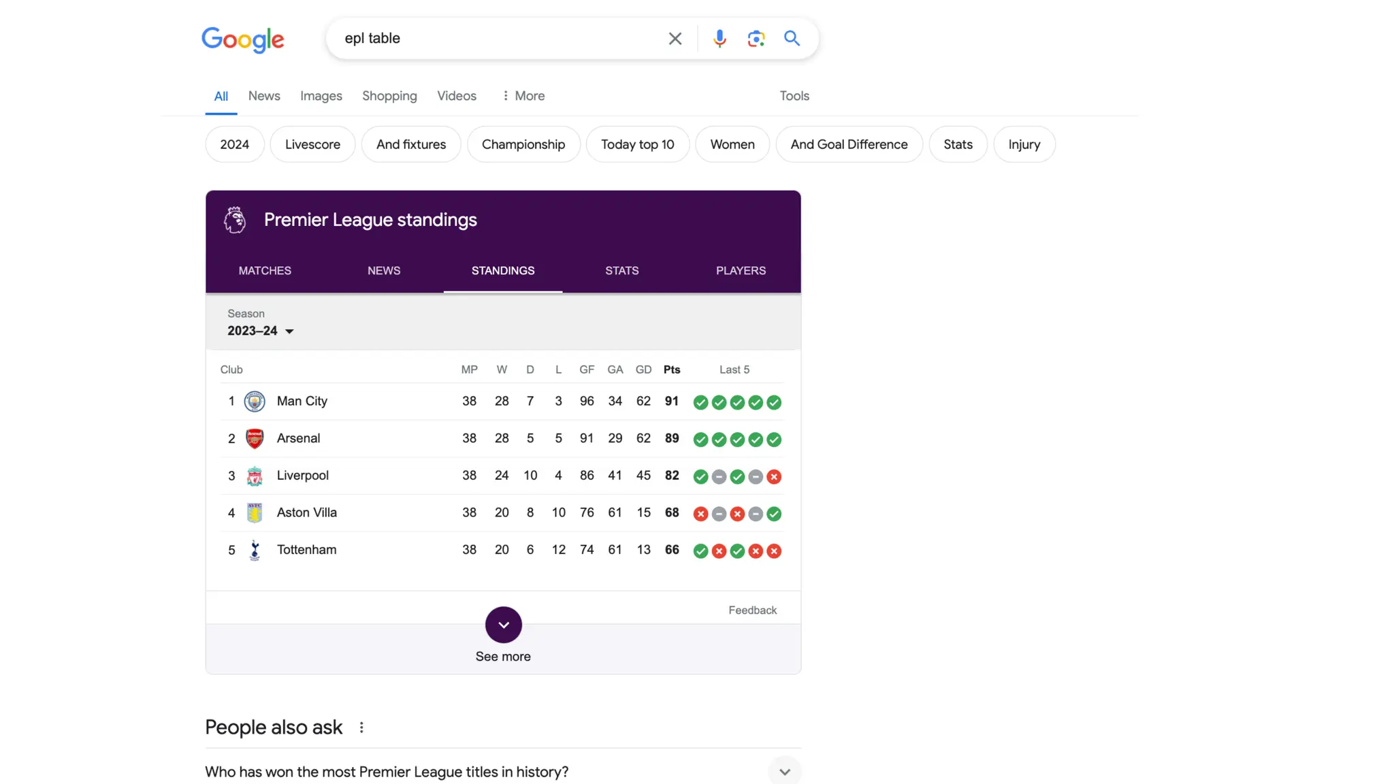Switch to the PLAYERS tab
This screenshot has height=784, width=1394.
click(741, 271)
